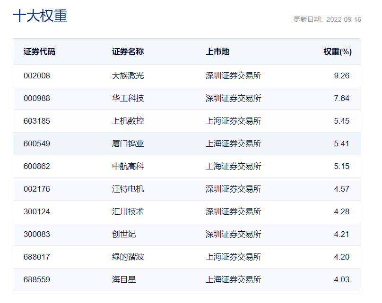Select security name 华工科技
Screen dimensions: 382x303
[128, 98]
